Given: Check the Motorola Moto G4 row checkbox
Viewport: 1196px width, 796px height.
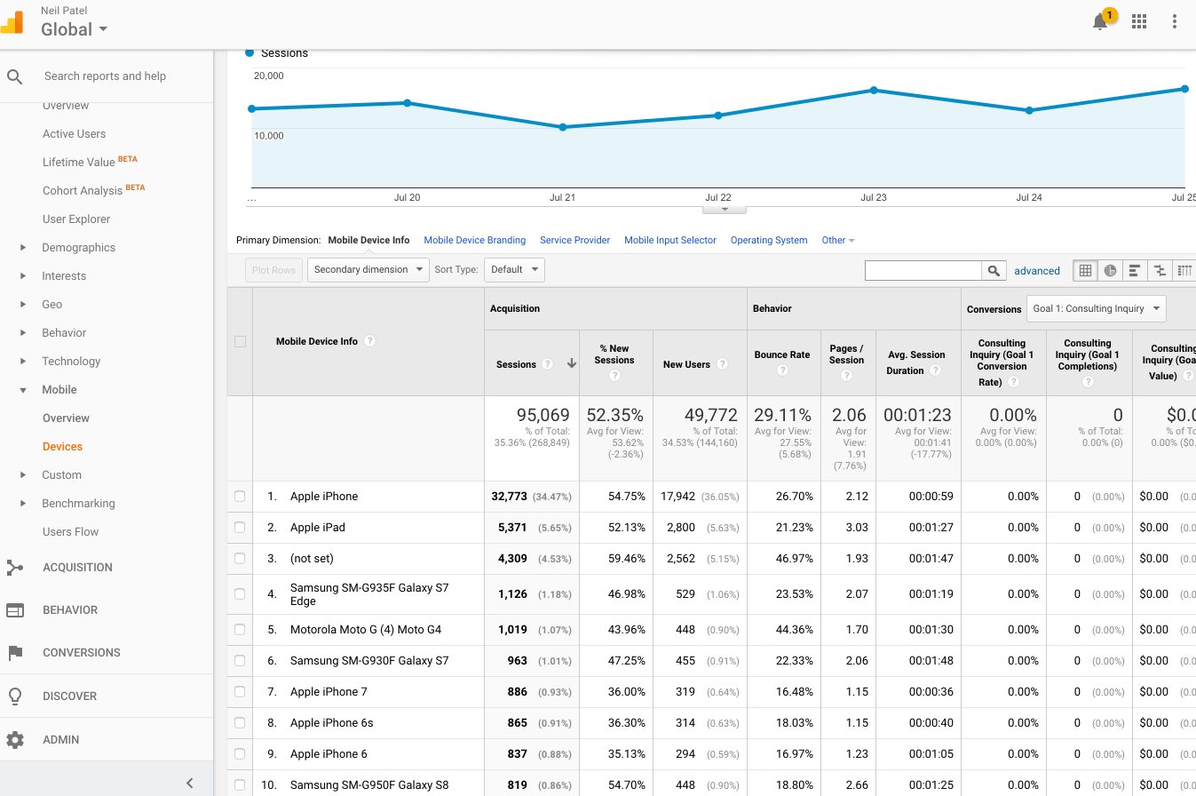Looking at the screenshot, I should coord(240,630).
